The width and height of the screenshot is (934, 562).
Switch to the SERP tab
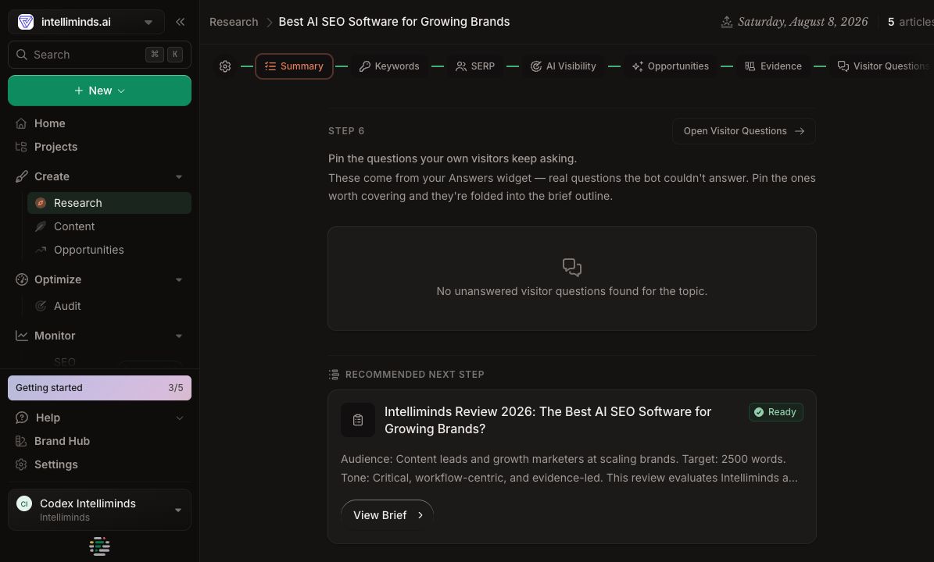tap(474, 66)
